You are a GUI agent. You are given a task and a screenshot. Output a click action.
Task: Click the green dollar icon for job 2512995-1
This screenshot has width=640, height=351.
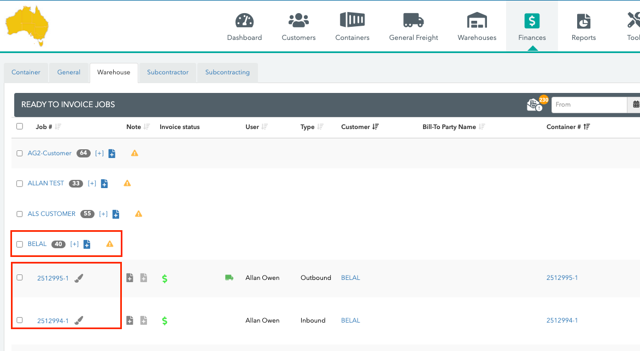[165, 278]
